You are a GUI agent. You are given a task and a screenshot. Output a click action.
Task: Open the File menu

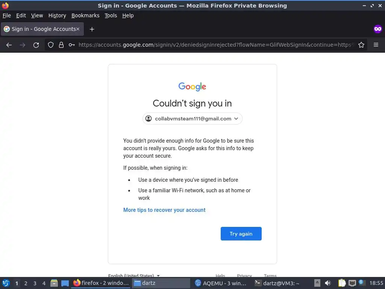point(7,15)
